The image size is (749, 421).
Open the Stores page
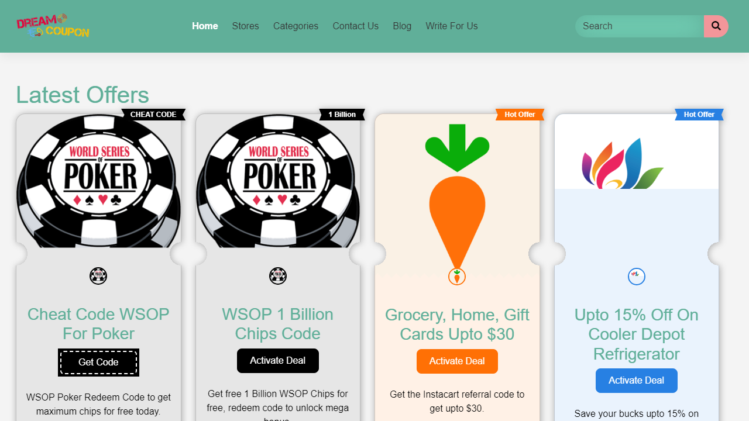tap(245, 26)
